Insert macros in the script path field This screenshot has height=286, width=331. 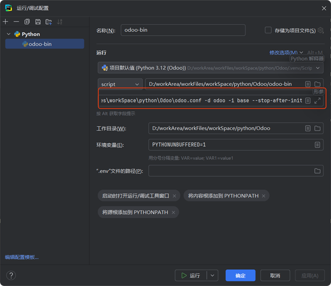(308, 84)
